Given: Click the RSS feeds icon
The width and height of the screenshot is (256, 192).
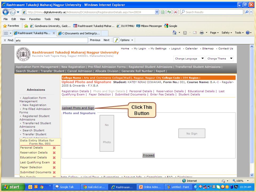Looking at the screenshot, I should click(185, 33).
